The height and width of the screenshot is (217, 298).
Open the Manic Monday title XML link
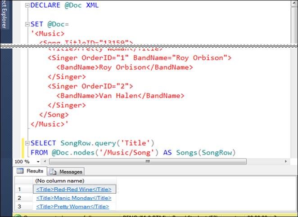point(74,198)
